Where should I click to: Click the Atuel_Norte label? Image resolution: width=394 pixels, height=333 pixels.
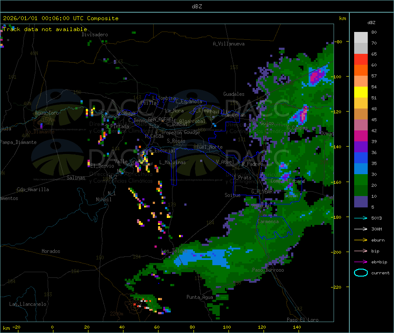click(208, 147)
